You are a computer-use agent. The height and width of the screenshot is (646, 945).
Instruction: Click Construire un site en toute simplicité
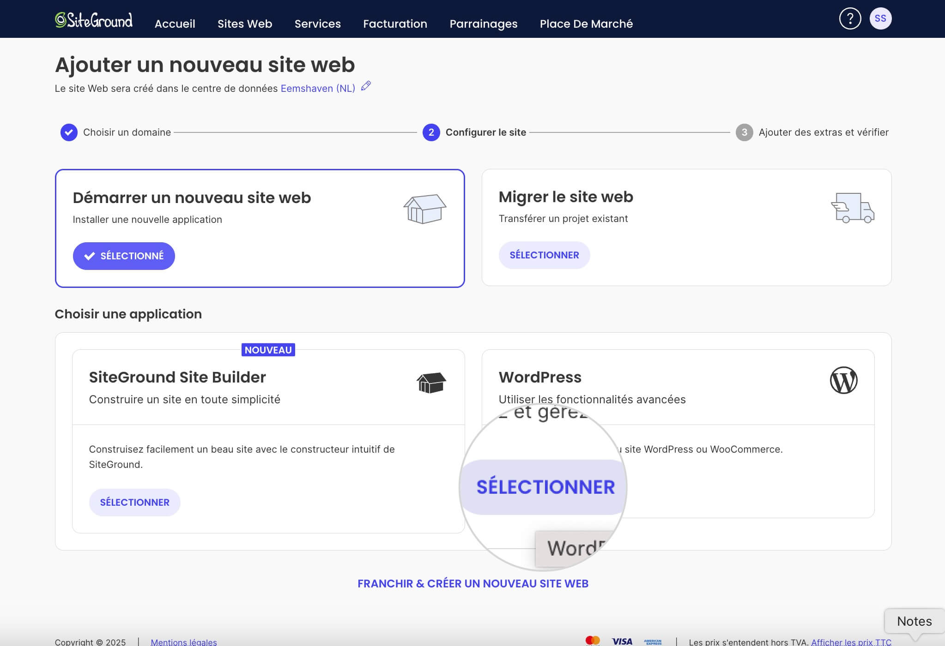184,400
